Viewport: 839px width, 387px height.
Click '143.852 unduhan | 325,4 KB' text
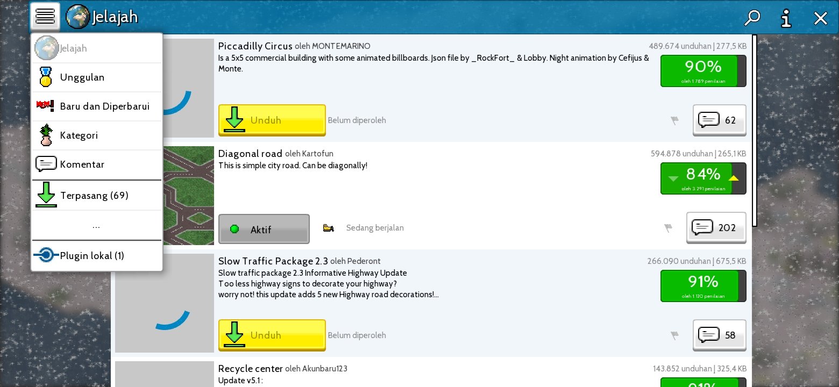click(699, 369)
